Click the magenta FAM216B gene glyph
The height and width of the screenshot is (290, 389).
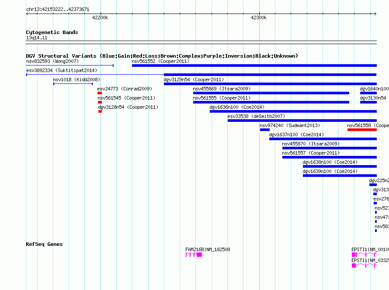click(194, 255)
